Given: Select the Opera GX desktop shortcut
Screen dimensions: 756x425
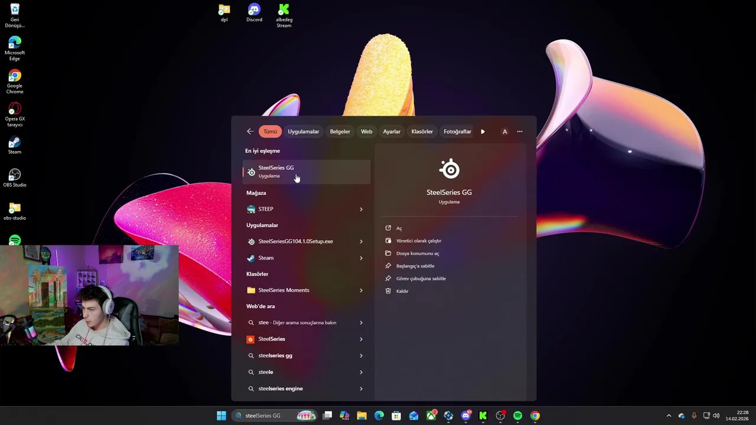Looking at the screenshot, I should click(x=15, y=115).
